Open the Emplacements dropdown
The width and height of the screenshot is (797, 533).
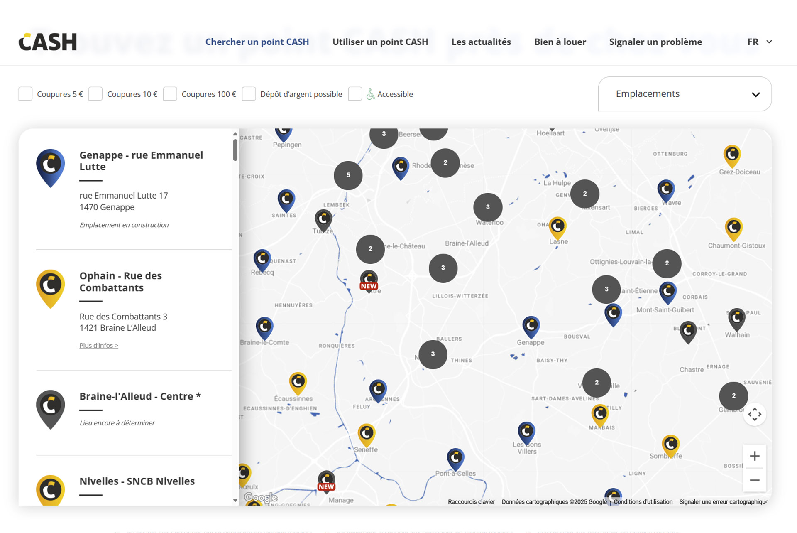685,94
